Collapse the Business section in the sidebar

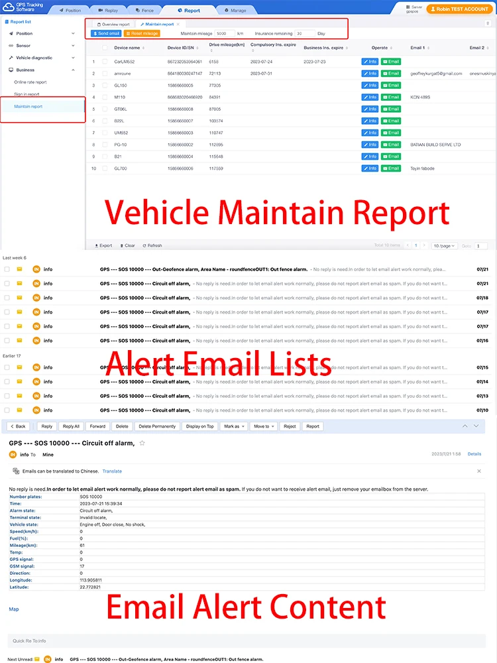(x=73, y=70)
